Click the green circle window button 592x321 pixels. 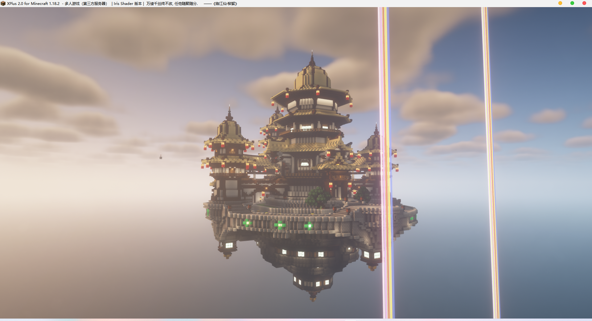572,3
